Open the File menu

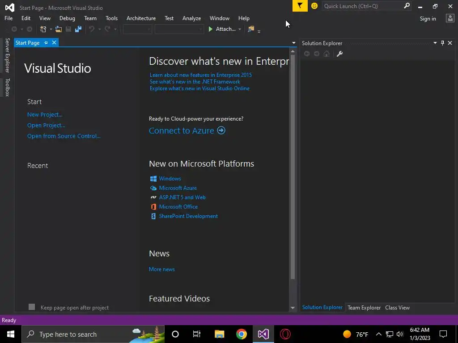click(8, 18)
